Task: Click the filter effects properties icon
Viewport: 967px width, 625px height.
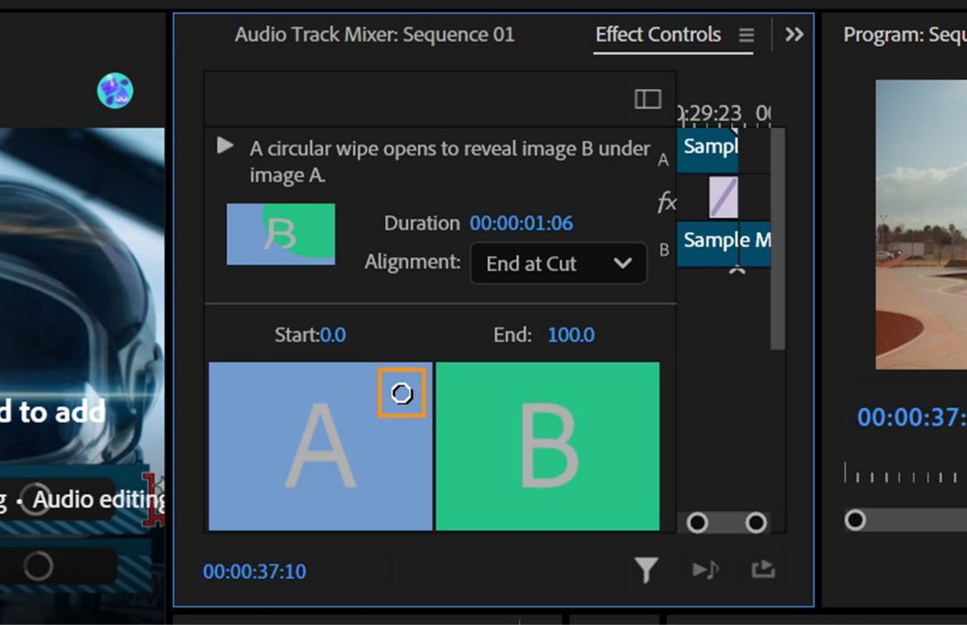Action: 647,570
